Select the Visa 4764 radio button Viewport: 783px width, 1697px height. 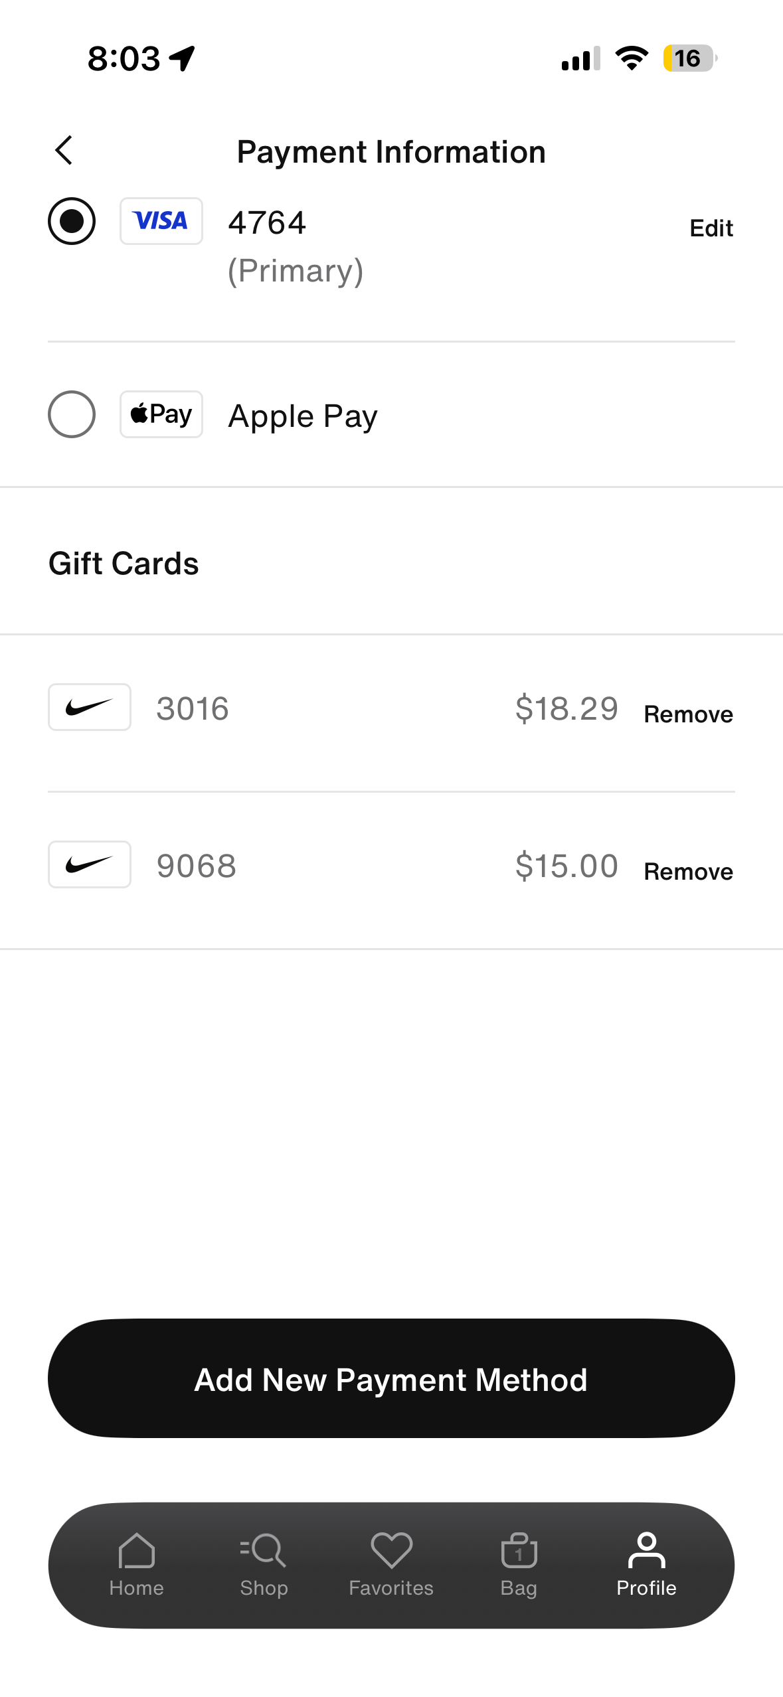tap(72, 221)
